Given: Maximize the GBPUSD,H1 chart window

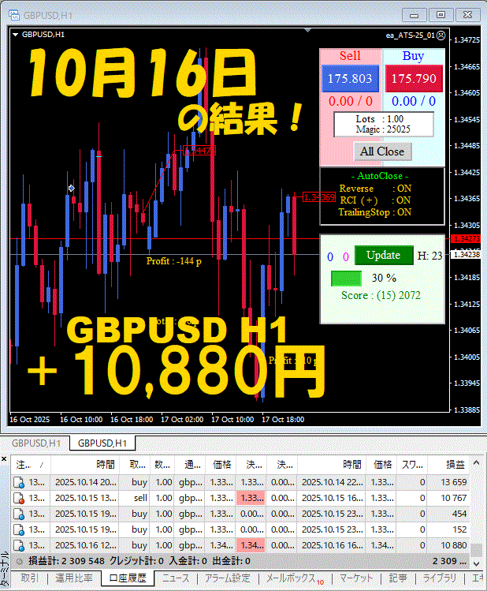Looking at the screenshot, I should [x=441, y=15].
